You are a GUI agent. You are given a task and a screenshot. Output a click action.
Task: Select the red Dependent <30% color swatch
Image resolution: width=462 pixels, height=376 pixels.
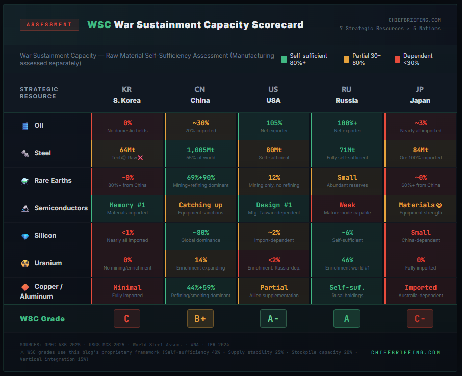click(397, 59)
